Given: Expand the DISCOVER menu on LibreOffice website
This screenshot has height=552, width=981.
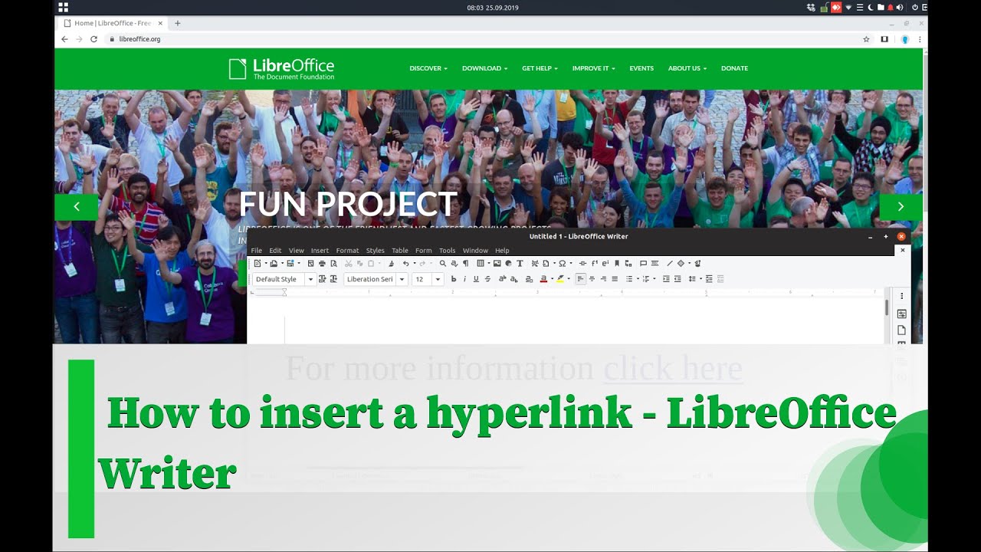Looking at the screenshot, I should [x=428, y=68].
